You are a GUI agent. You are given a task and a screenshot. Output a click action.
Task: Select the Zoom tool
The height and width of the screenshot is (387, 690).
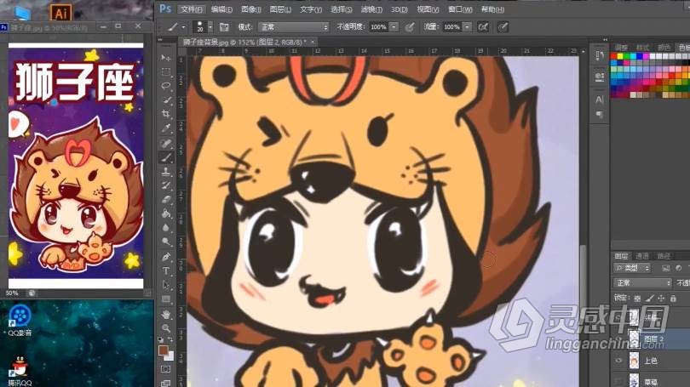[x=166, y=328]
